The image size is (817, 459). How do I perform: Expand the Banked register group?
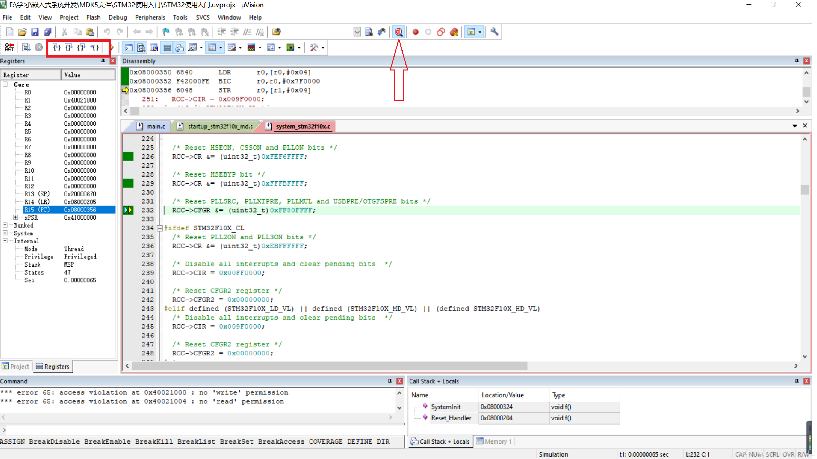point(5,225)
